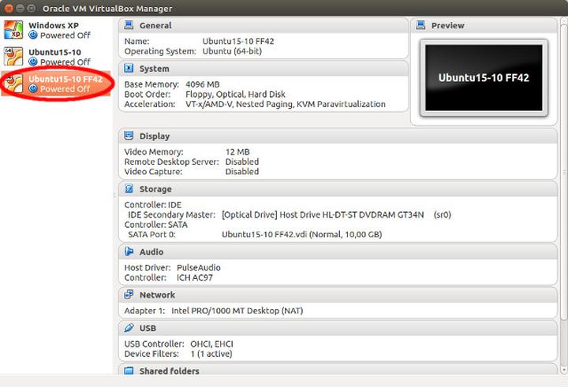Viewport: 568px width, 387px height.
Task: Click the Ubuntu15-10 VM icon
Action: [13, 57]
